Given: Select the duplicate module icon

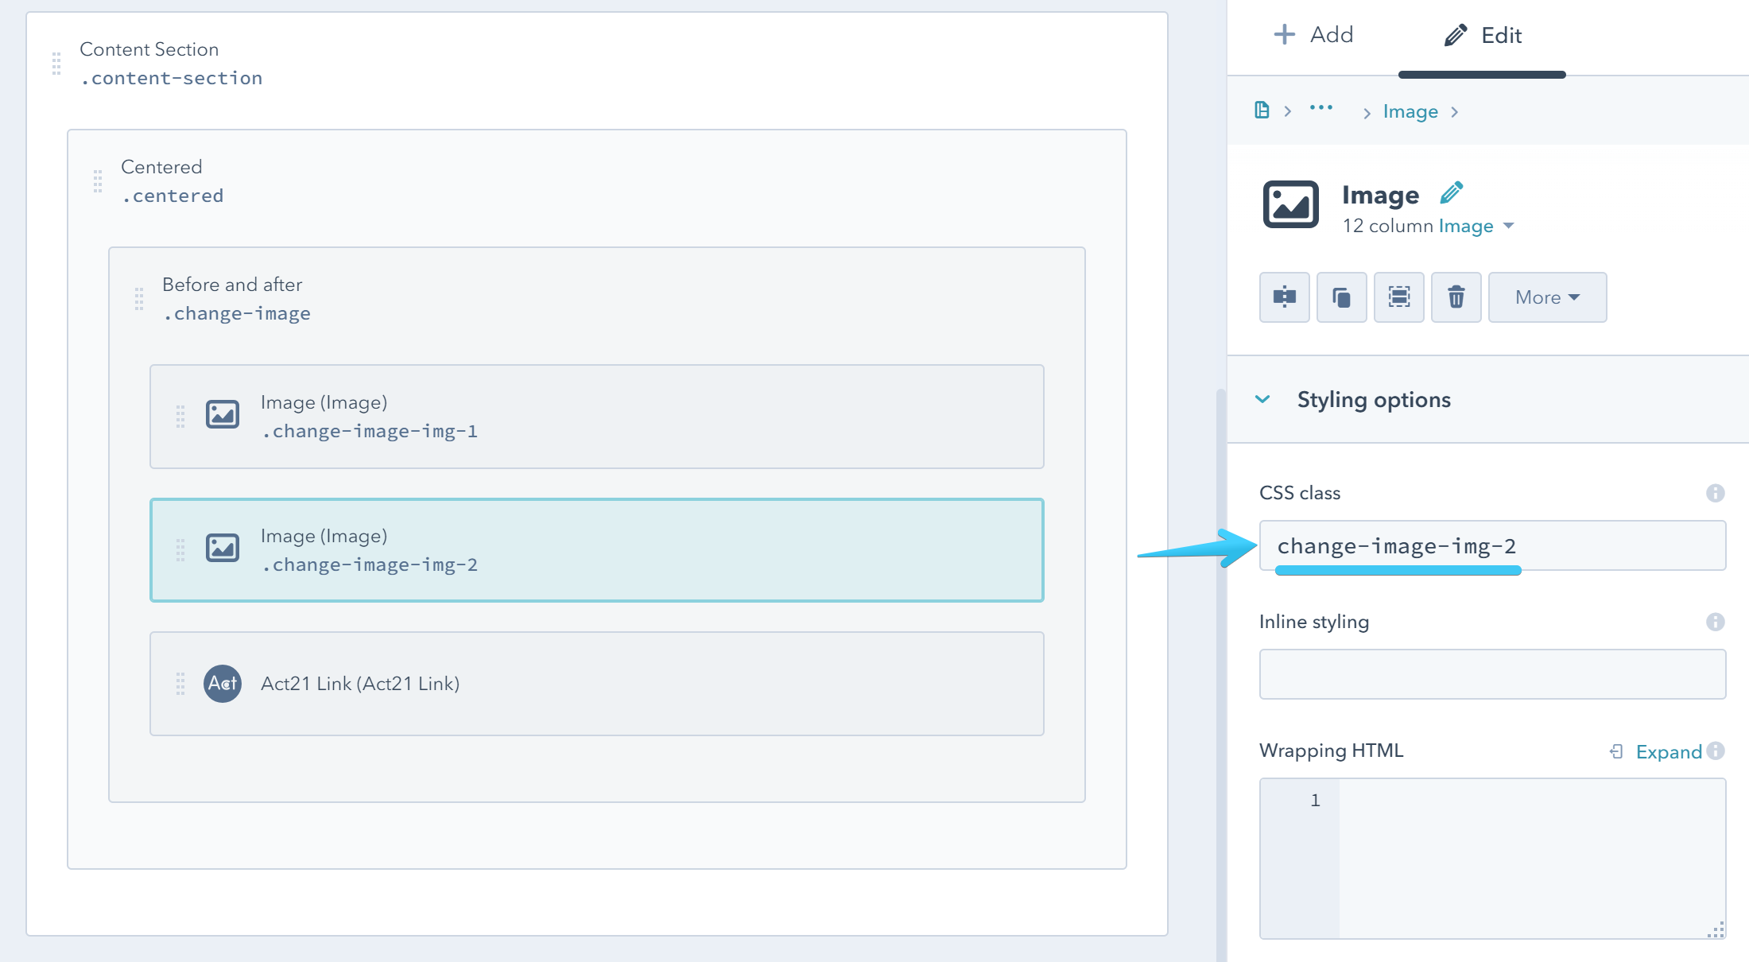Looking at the screenshot, I should [x=1341, y=297].
